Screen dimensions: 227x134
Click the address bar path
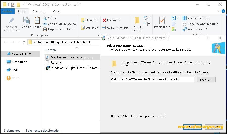point(64,42)
